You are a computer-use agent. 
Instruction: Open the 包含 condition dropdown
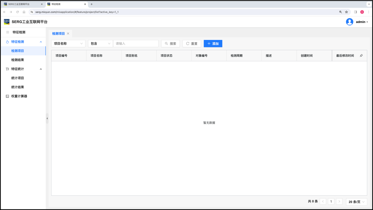[100, 43]
